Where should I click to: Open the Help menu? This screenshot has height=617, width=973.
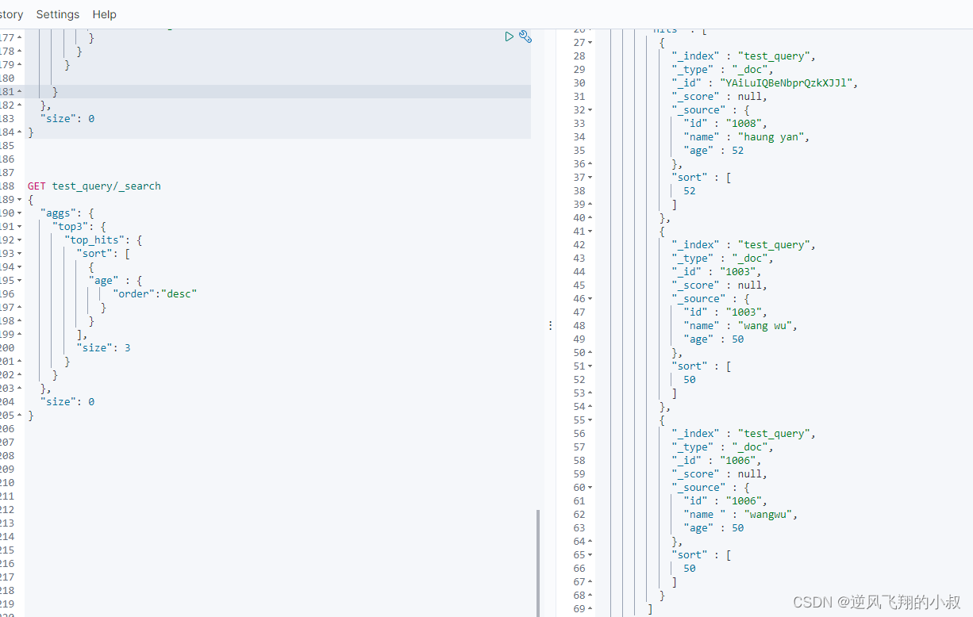[104, 14]
